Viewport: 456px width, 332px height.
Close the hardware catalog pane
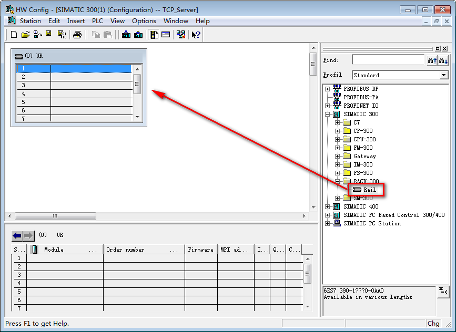pos(445,48)
